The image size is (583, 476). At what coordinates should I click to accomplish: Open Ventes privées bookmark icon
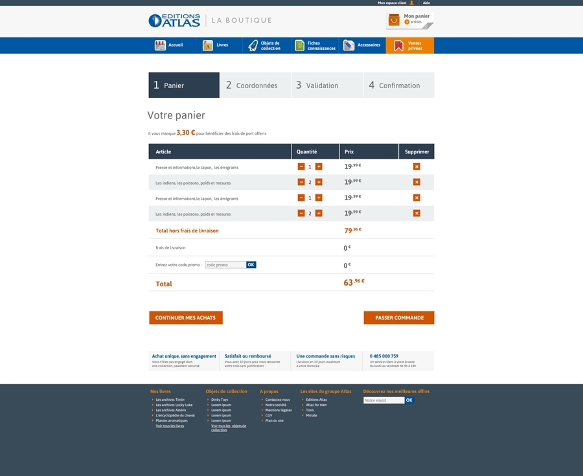(398, 46)
